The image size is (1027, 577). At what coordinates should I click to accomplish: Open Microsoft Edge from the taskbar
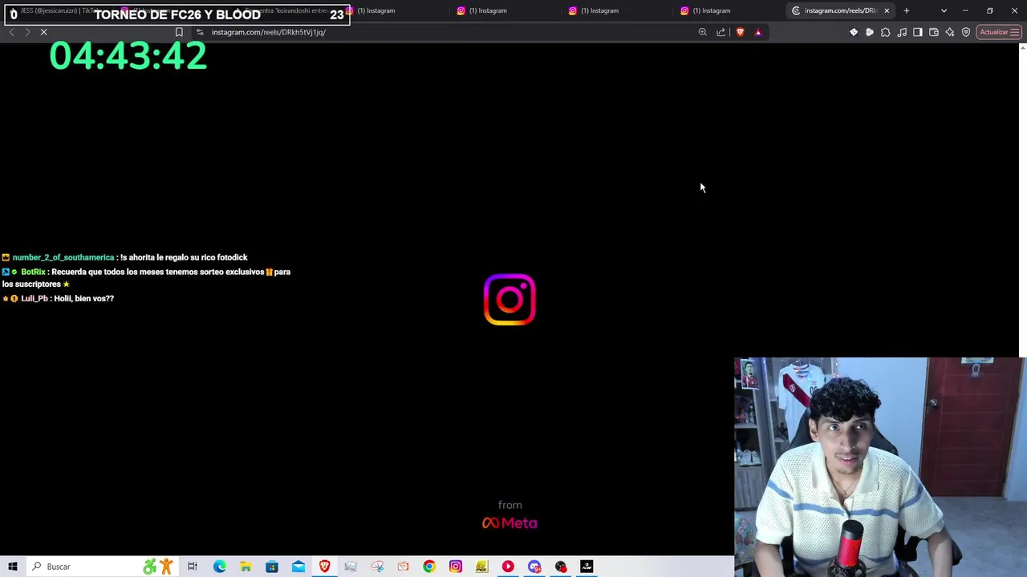click(x=219, y=567)
